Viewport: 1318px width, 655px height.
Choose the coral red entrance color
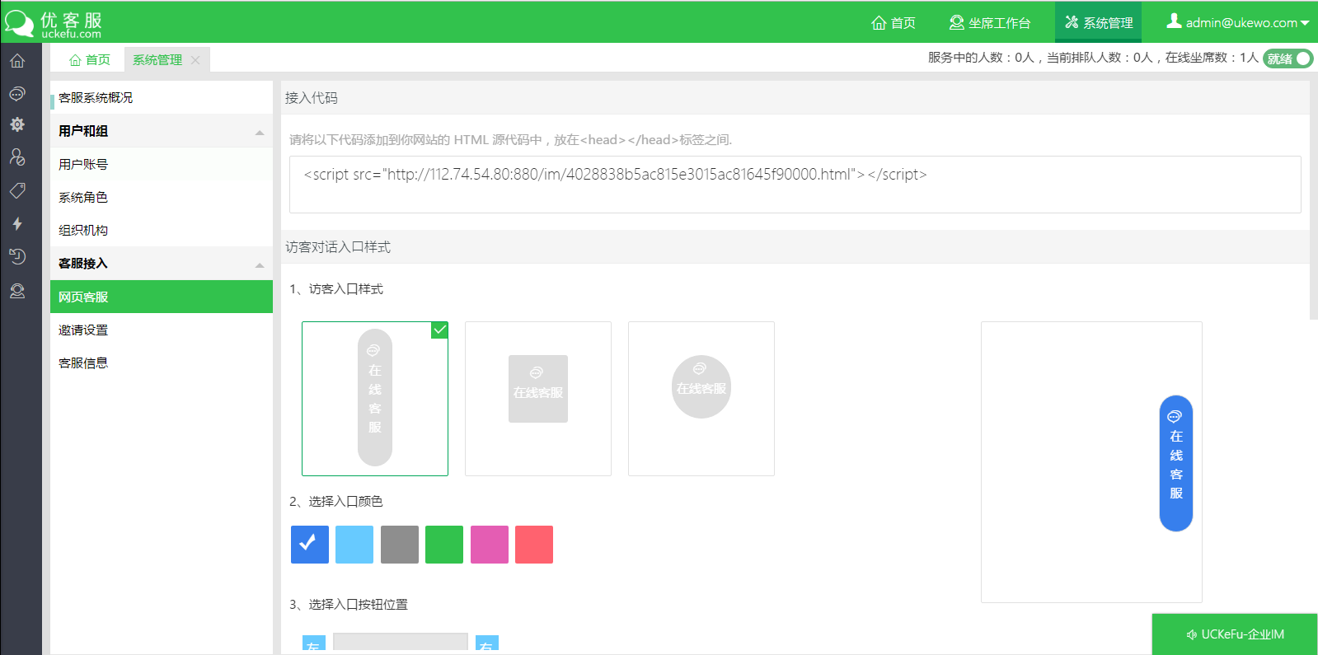534,545
